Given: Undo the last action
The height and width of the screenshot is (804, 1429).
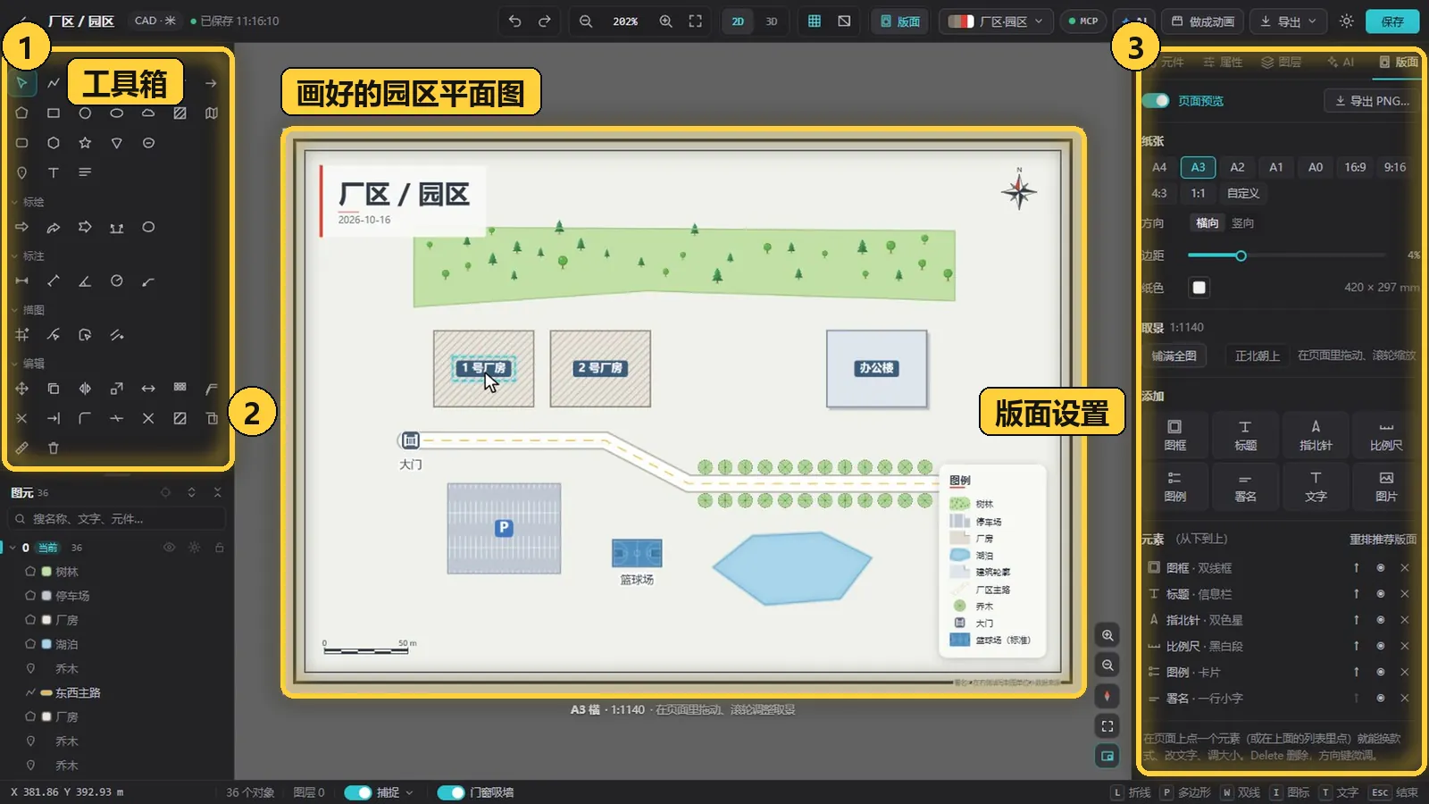Looking at the screenshot, I should point(514,21).
